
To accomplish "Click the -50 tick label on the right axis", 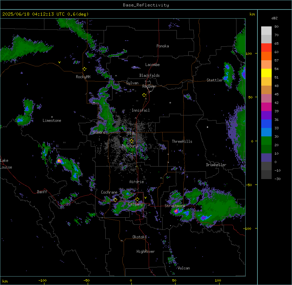I will pos(249,185).
